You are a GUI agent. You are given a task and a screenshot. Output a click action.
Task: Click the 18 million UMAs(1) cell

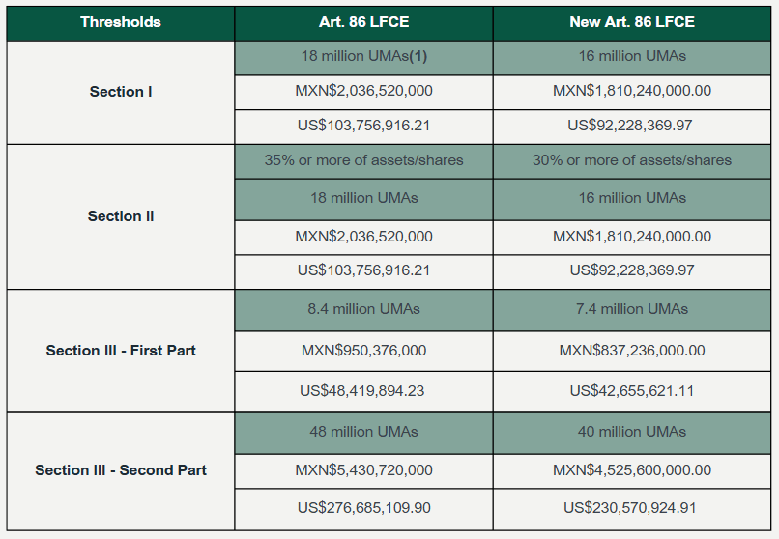click(363, 56)
